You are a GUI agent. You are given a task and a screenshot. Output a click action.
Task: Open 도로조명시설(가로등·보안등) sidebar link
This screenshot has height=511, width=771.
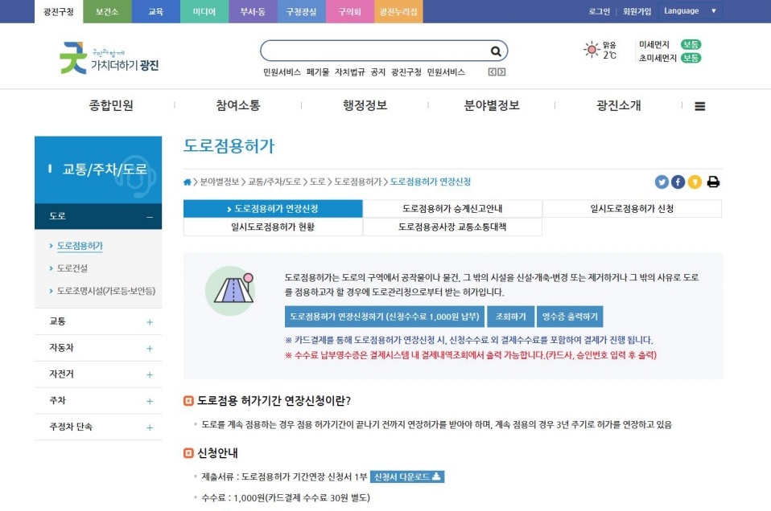105,291
